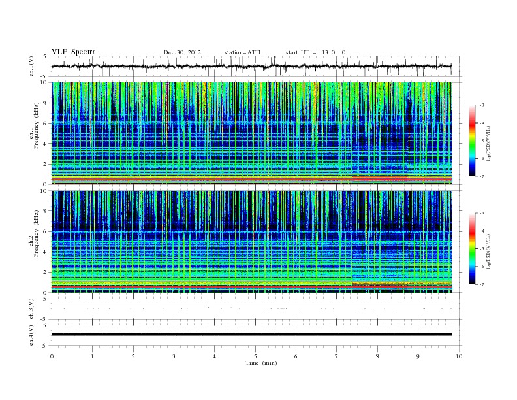
Task: Click the ch.4 thick voltage trace
Action: [x=251, y=335]
